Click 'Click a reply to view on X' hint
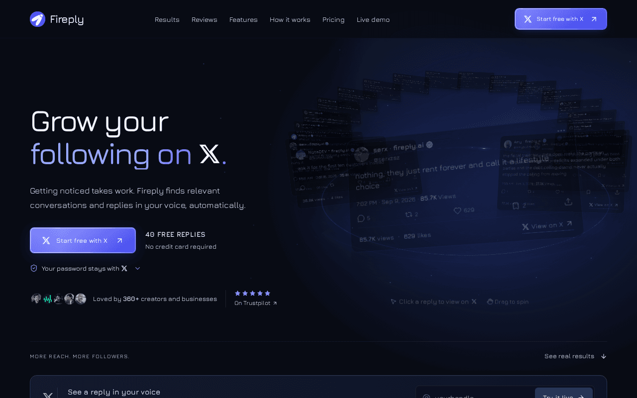Screen dimensions: 637x398 click(433, 301)
